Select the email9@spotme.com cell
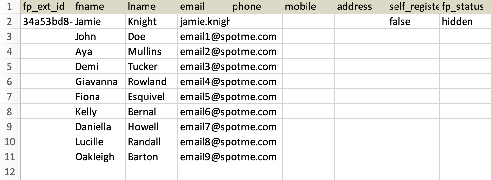This screenshot has width=492, height=180. click(x=204, y=157)
